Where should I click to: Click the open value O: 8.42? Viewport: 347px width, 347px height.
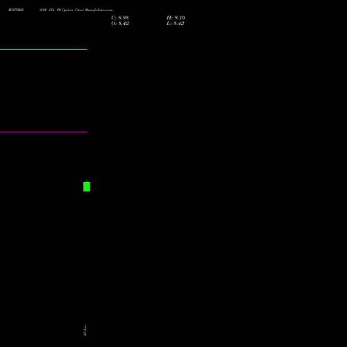120,24
